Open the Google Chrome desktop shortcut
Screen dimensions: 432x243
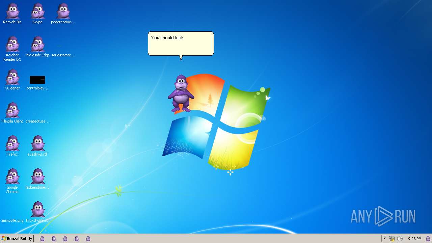[x=12, y=181]
